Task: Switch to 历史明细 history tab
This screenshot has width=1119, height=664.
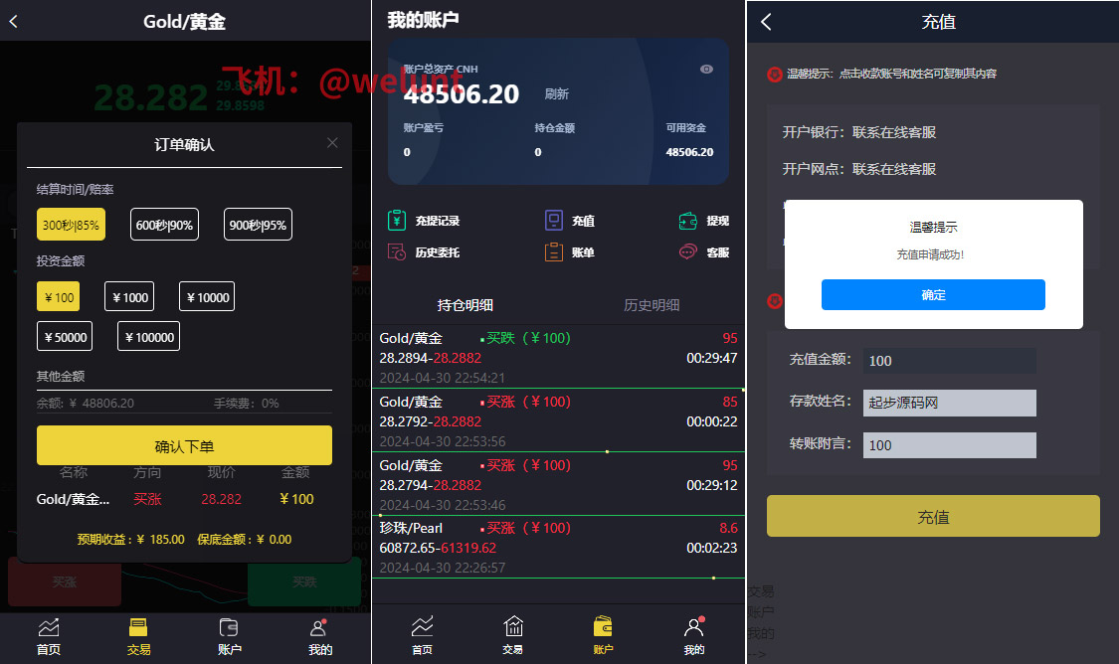Action: click(652, 305)
